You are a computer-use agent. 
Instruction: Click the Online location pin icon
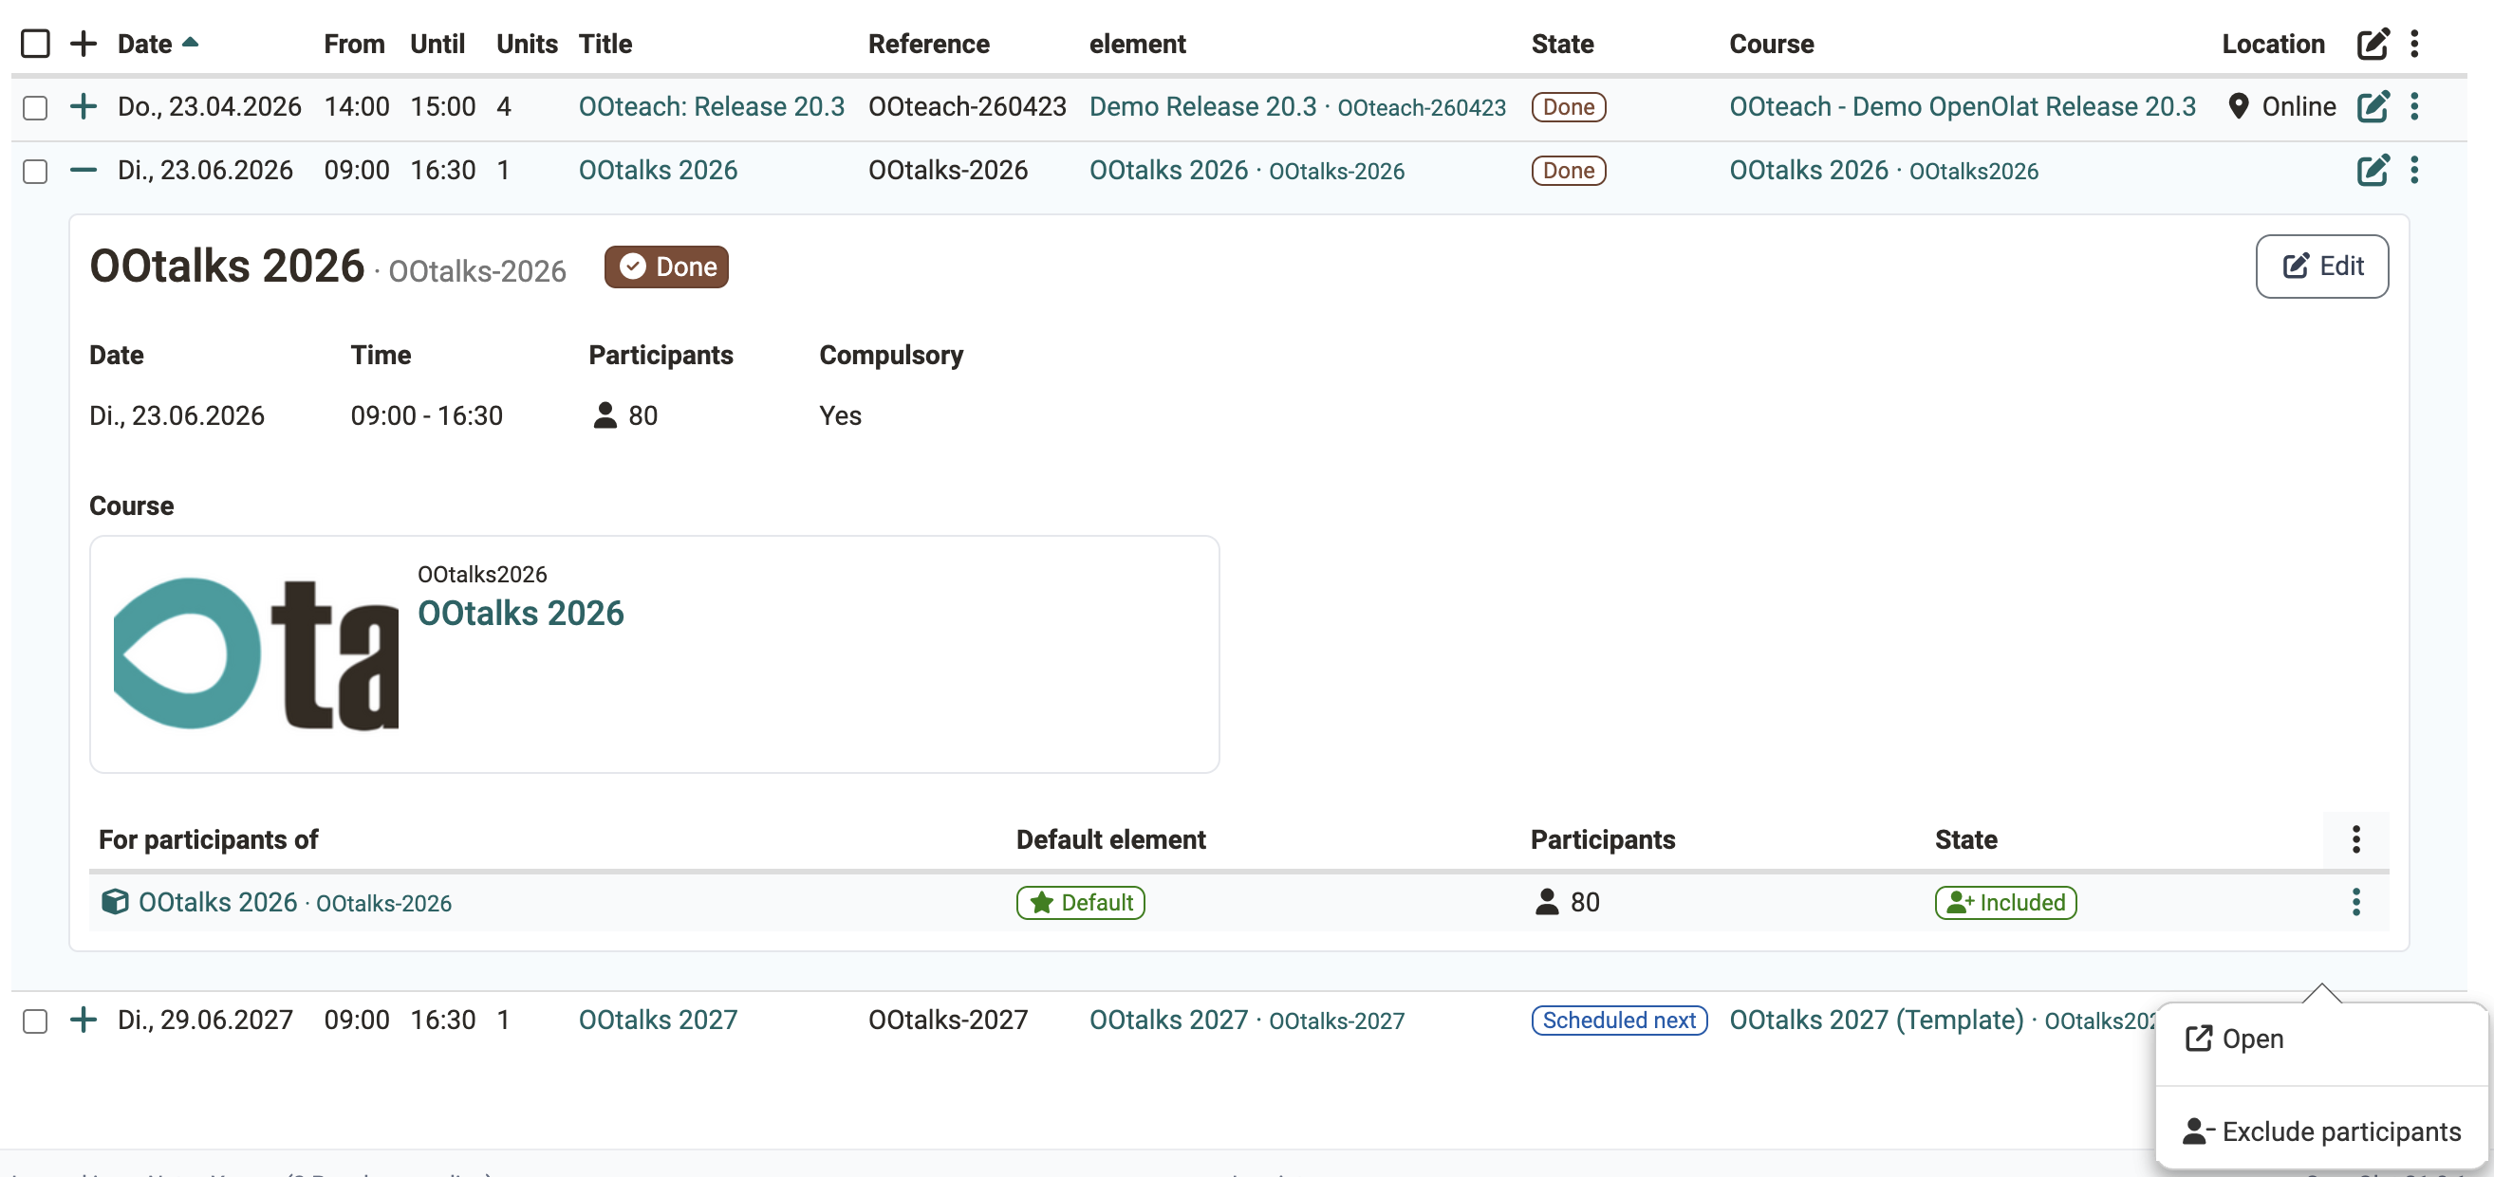tap(2238, 106)
